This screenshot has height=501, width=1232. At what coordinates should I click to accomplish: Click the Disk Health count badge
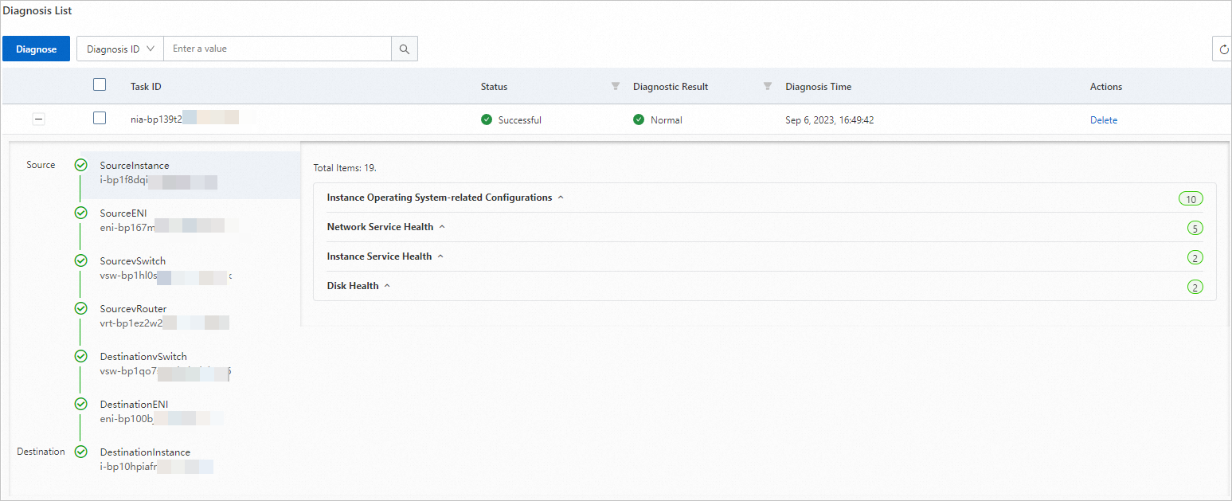point(1195,288)
